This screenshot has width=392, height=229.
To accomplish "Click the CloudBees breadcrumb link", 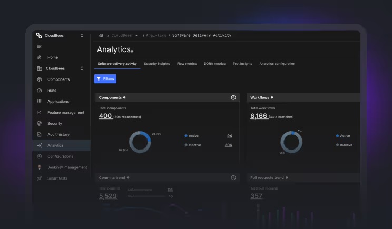I will (122, 35).
